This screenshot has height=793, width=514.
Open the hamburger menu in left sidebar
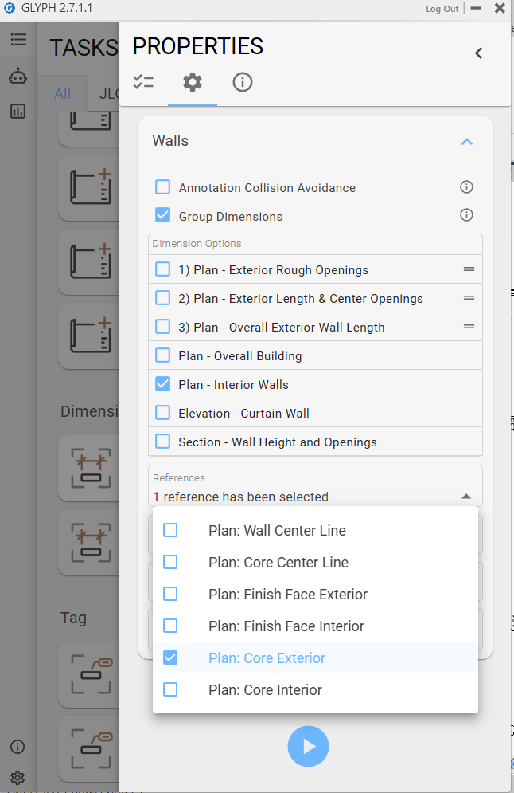(x=18, y=40)
